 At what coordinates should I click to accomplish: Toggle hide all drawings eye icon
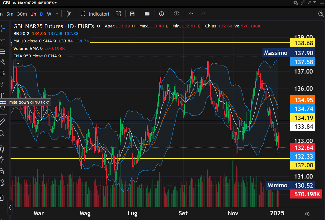tap(2, 182)
